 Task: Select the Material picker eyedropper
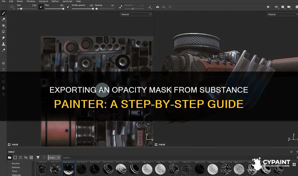click(x=3, y=50)
